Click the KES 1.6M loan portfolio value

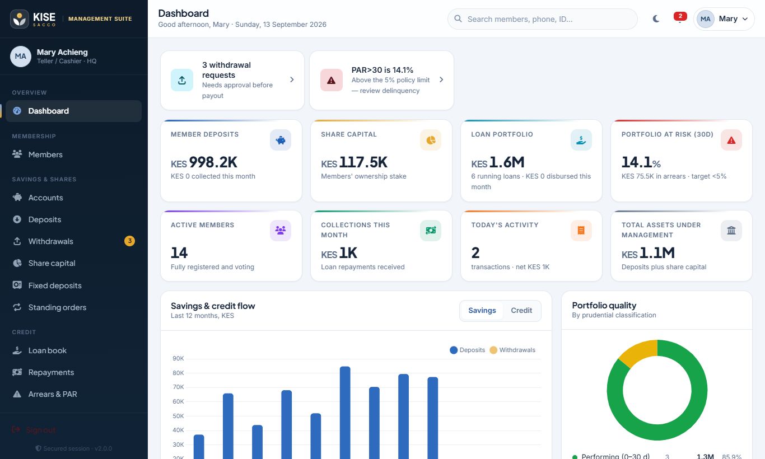tap(498, 162)
